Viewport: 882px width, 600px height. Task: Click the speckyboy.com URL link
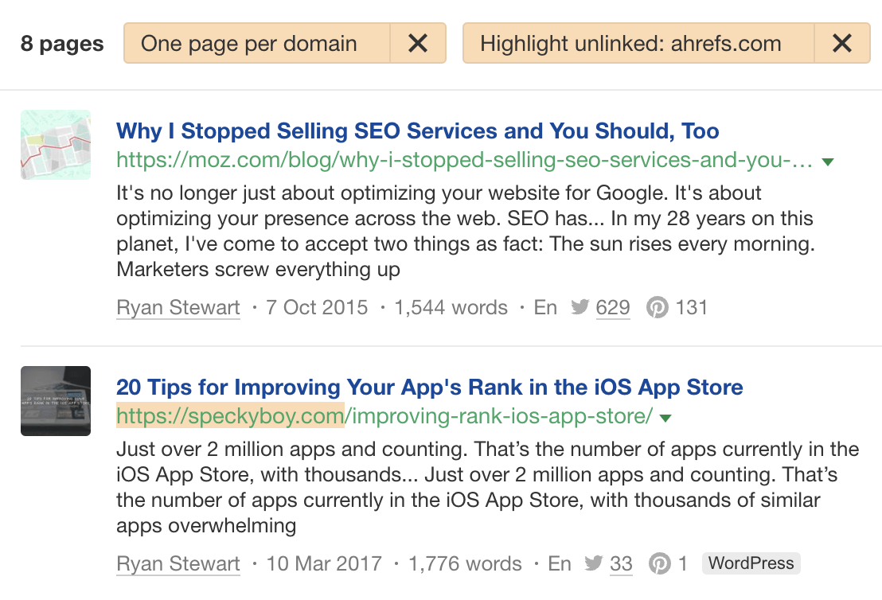385,416
